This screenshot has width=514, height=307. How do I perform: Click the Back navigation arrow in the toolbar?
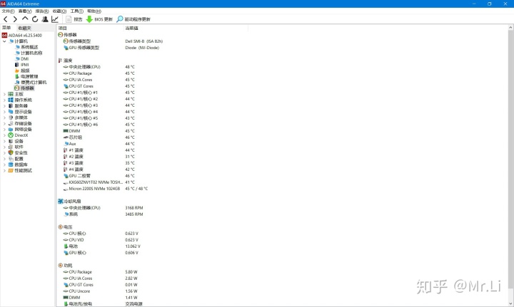[6, 19]
